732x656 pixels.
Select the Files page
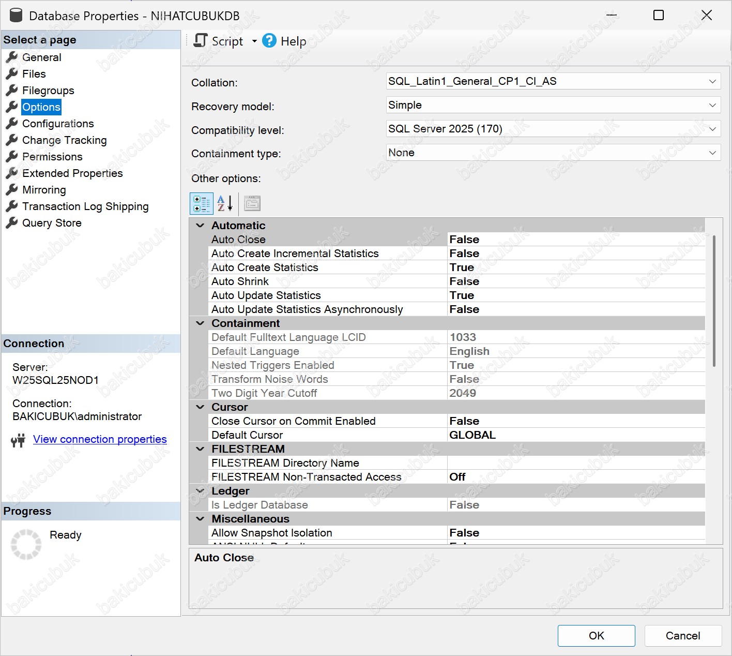[x=34, y=74]
